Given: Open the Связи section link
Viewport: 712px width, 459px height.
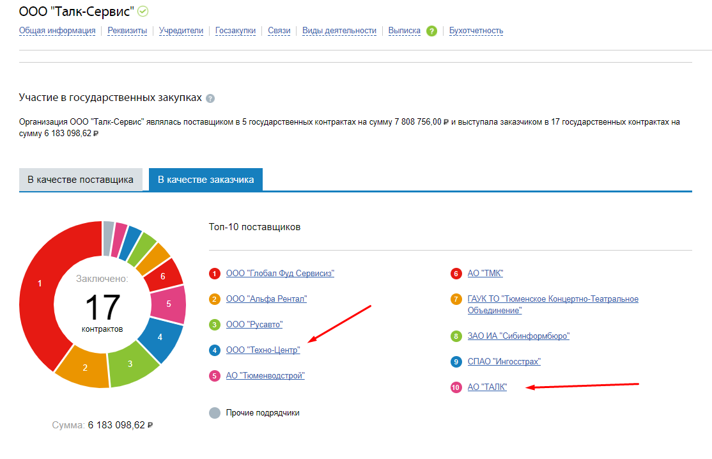Looking at the screenshot, I should click(x=279, y=31).
